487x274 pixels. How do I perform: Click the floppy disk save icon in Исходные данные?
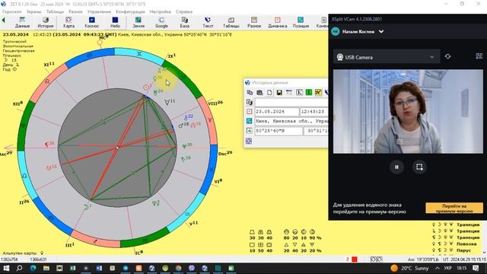279,93
